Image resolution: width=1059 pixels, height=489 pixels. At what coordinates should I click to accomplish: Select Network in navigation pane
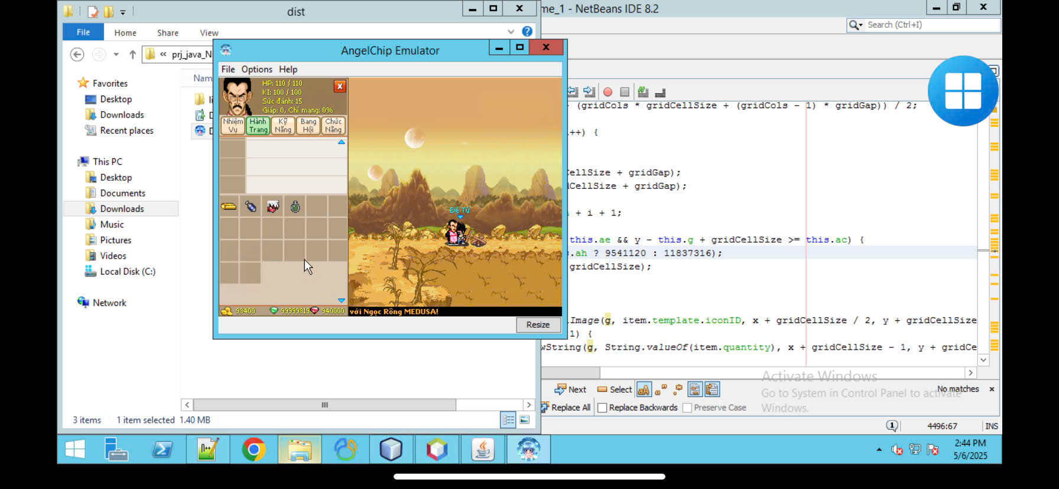[x=102, y=302]
